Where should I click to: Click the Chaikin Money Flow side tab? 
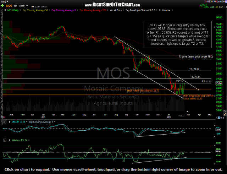(x=1, y=114)
